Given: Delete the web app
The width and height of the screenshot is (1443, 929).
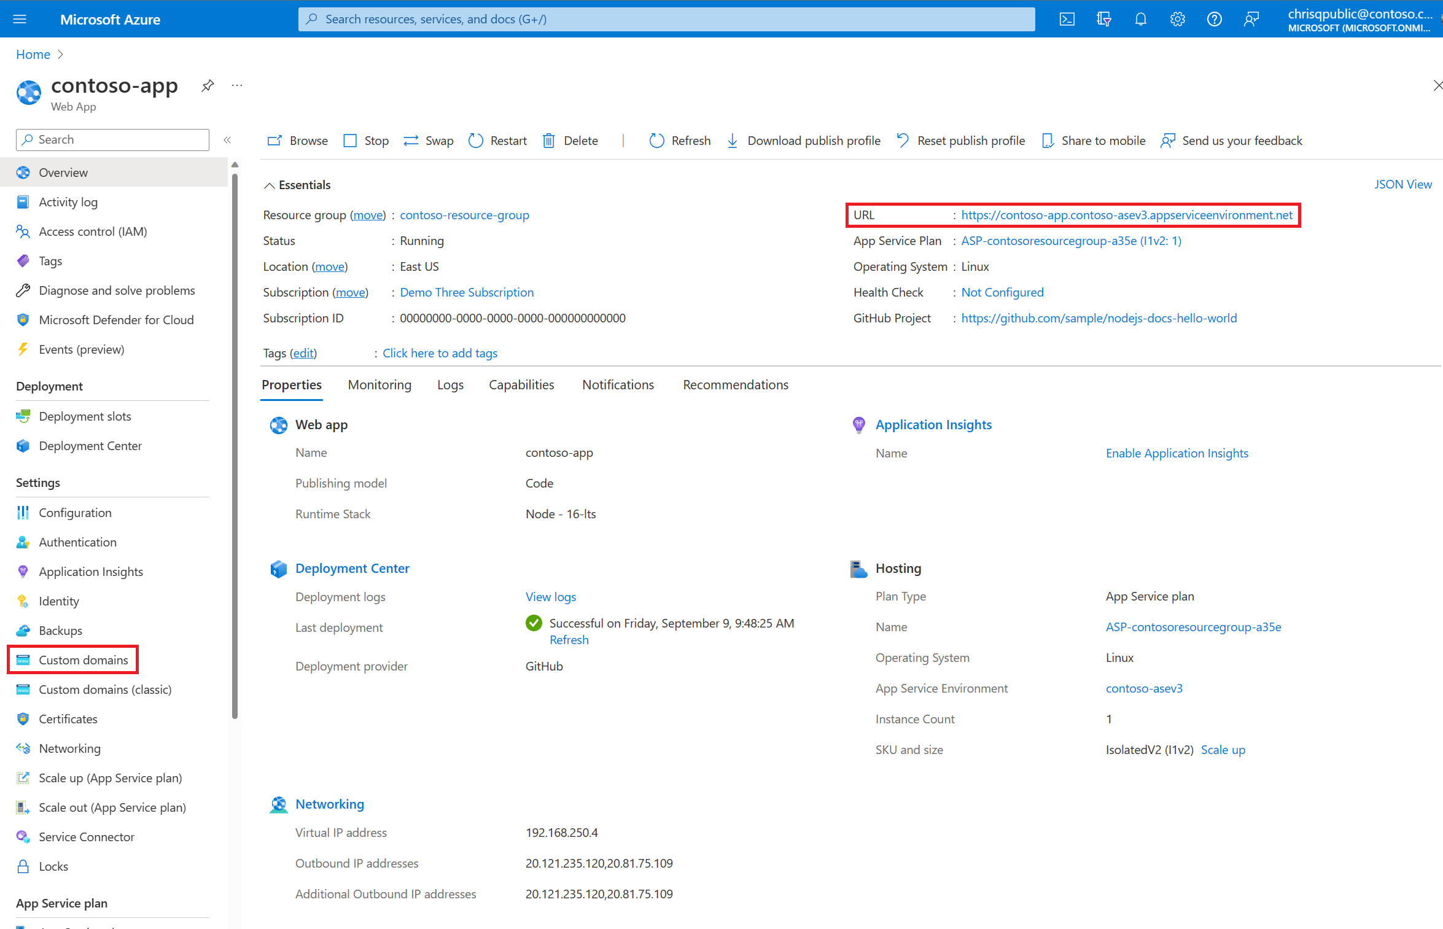Looking at the screenshot, I should pyautogui.click(x=570, y=140).
